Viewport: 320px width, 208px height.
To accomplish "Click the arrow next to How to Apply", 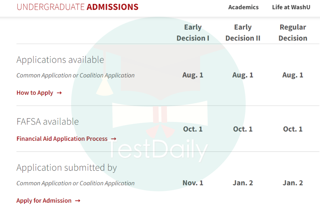I will coord(59,93).
